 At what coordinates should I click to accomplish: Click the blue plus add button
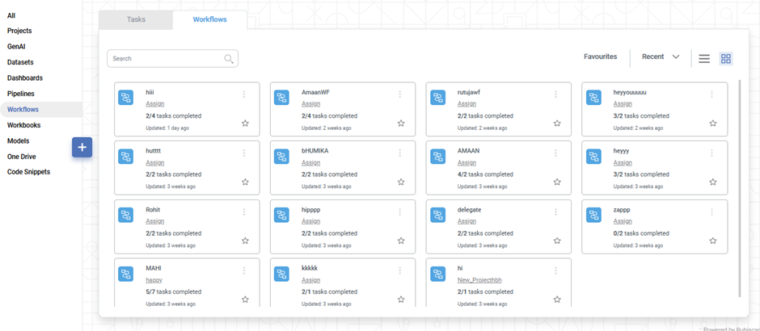coord(82,148)
